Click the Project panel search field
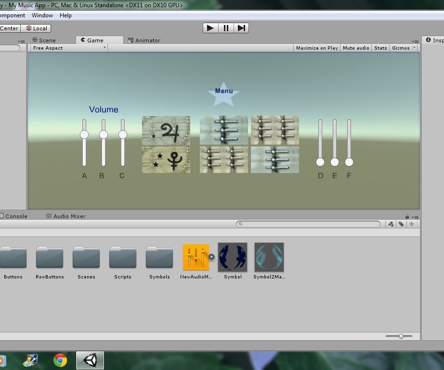 (308, 224)
